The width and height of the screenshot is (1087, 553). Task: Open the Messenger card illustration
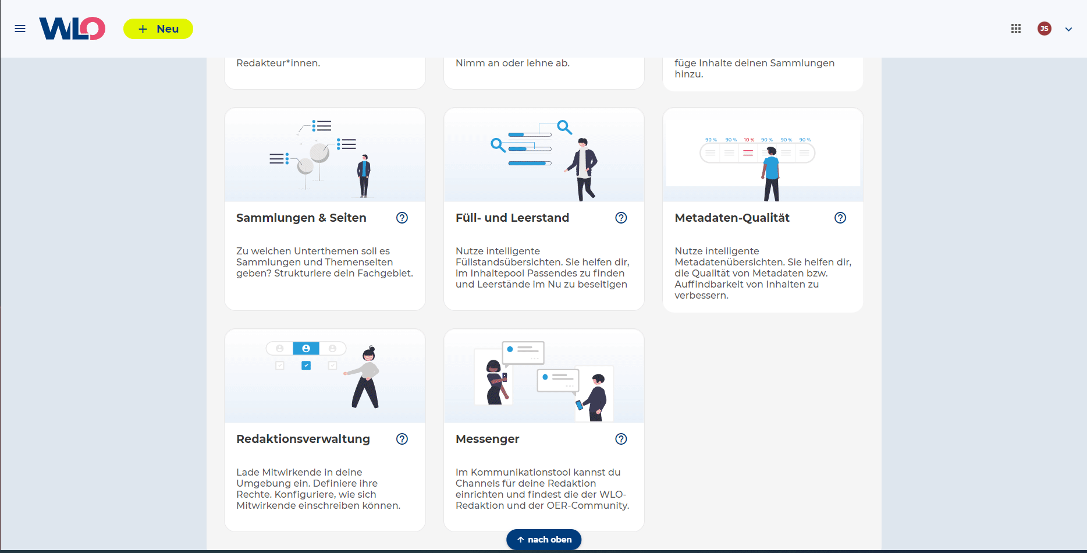point(543,377)
